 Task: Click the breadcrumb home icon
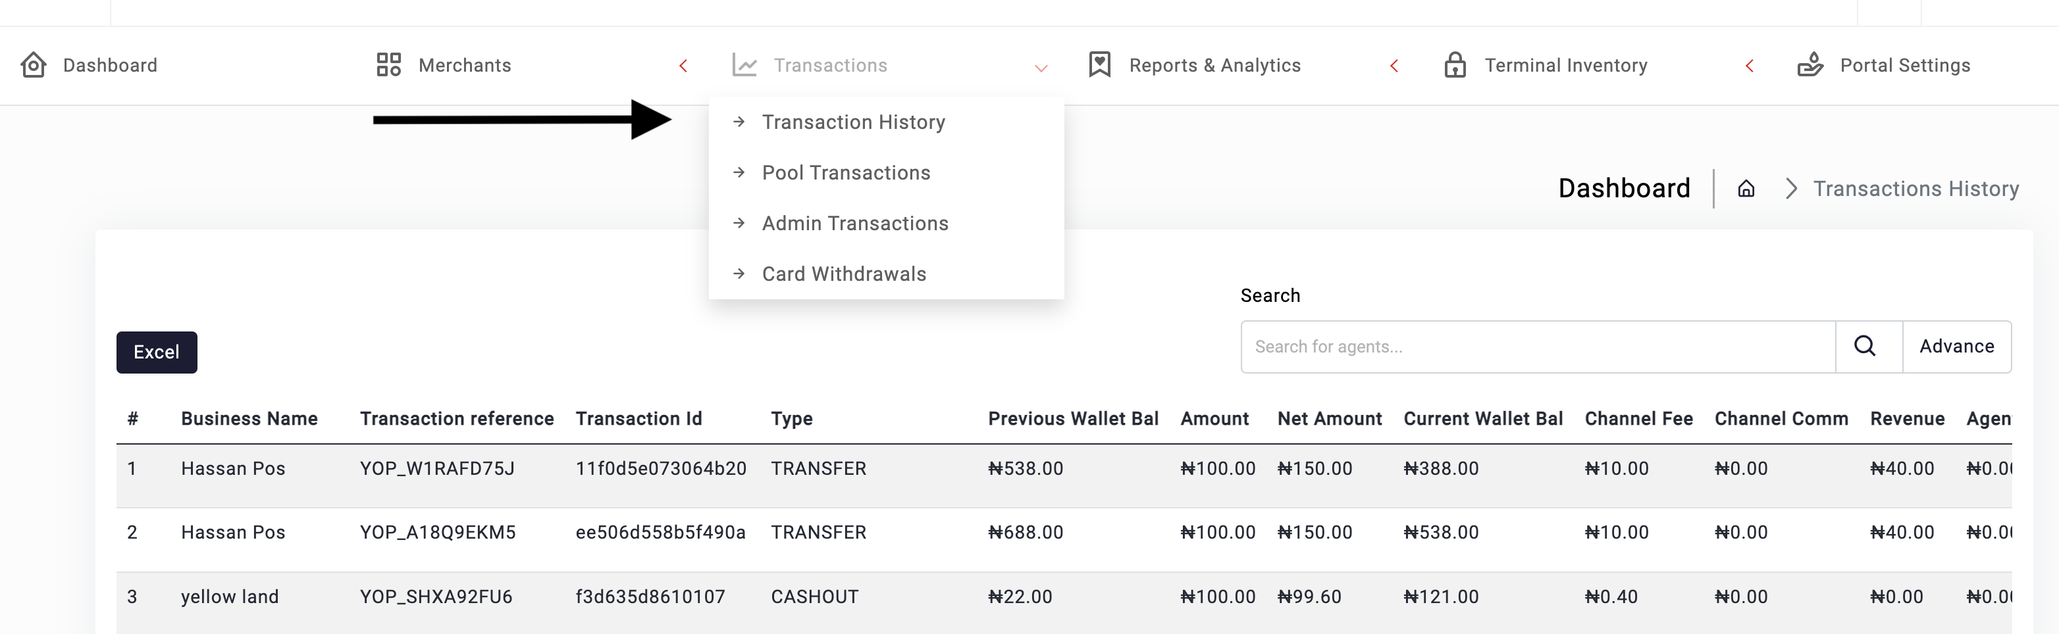coord(1746,189)
